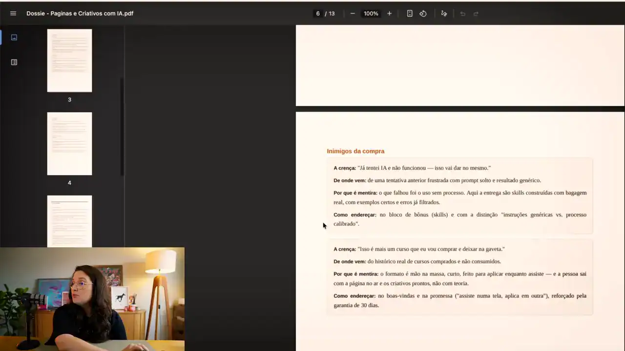Toggle fit to page view
Viewport: 625px width, 351px height.
coord(410,14)
